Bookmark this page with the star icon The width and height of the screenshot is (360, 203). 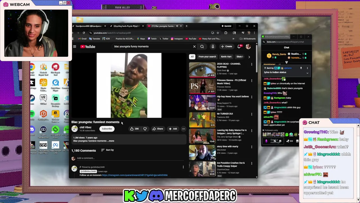coord(218,33)
